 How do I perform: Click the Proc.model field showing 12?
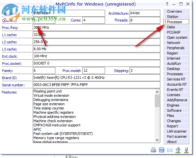94,71
